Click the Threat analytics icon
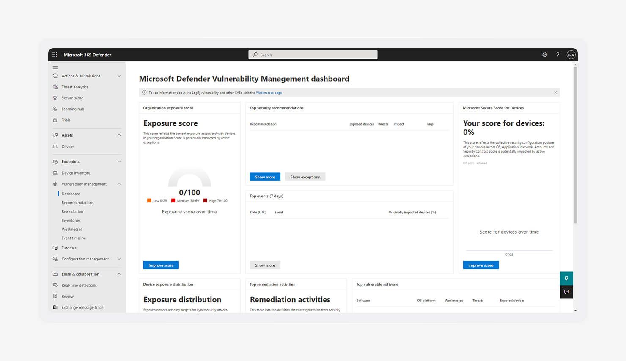626x361 pixels. click(55, 87)
